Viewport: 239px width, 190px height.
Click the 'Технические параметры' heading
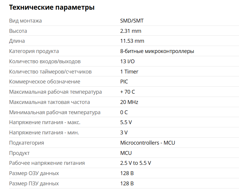tap(52, 8)
